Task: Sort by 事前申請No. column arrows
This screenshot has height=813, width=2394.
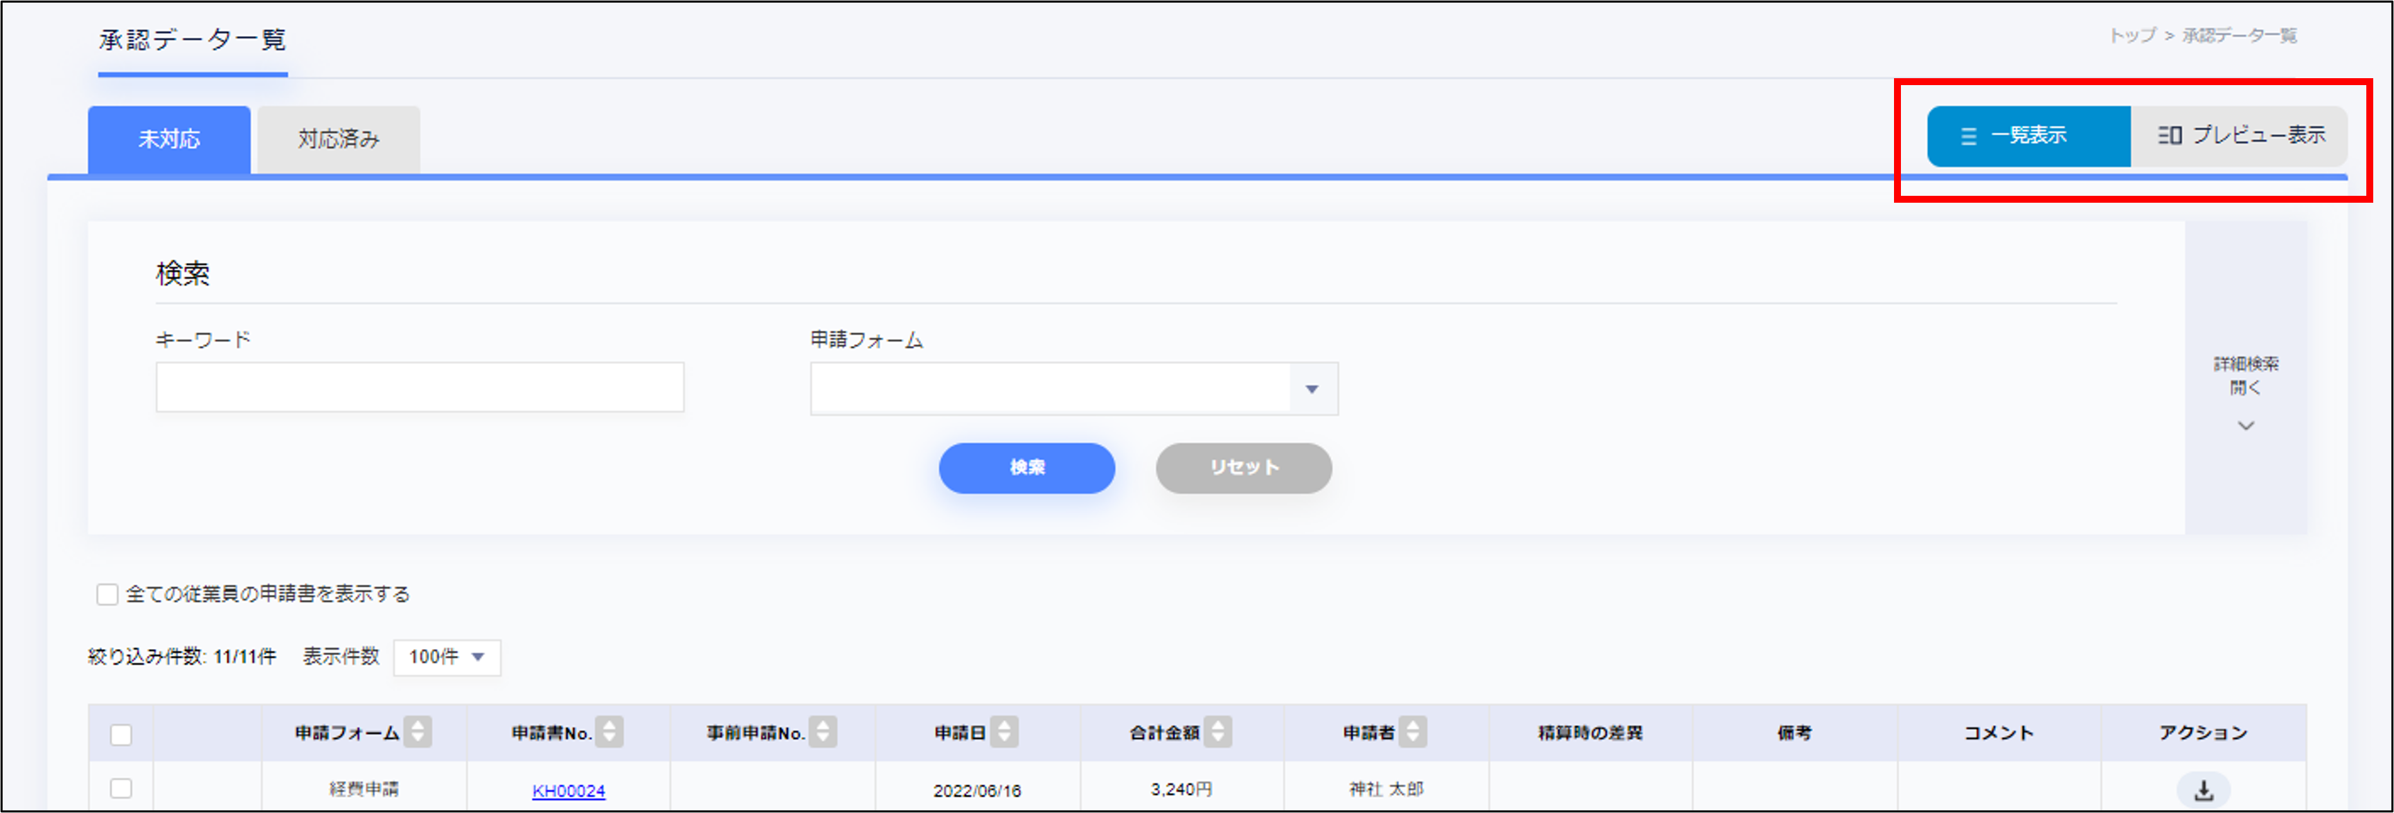Action: point(823,732)
